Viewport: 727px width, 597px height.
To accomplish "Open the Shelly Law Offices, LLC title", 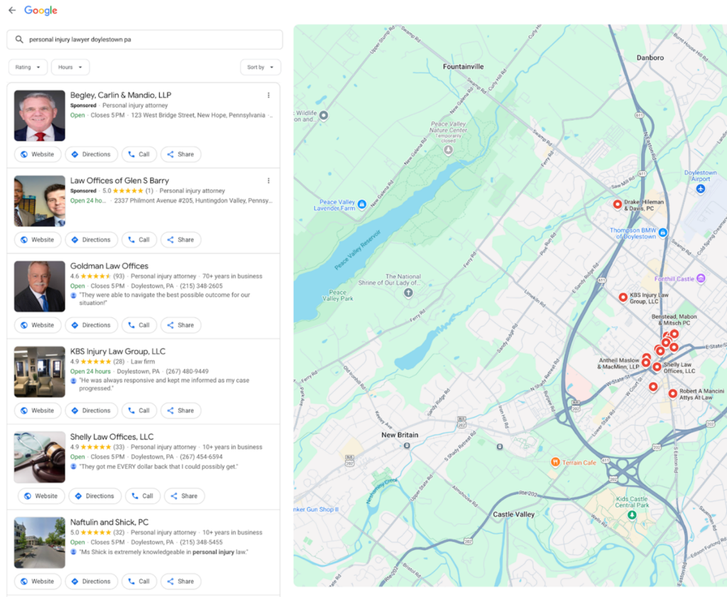I will [111, 437].
